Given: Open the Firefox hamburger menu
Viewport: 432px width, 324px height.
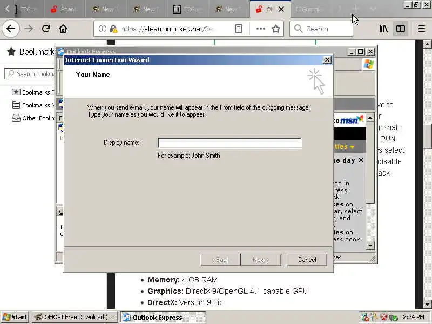Looking at the screenshot, I should coord(422,29).
